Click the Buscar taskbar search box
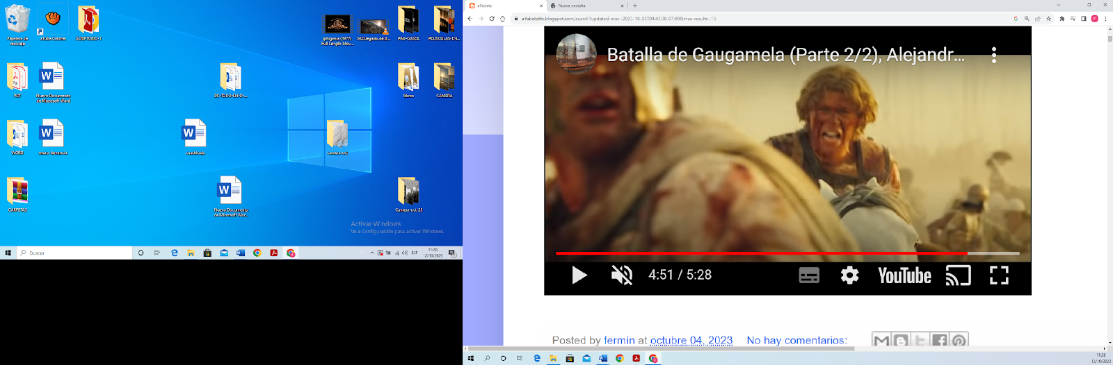 (x=75, y=253)
